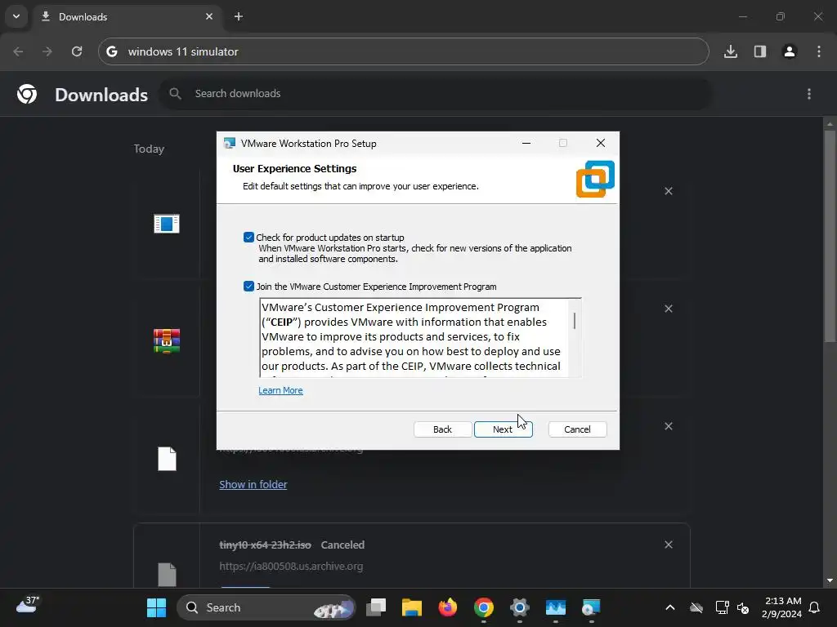Click the muted volume tray icon

[742, 607]
